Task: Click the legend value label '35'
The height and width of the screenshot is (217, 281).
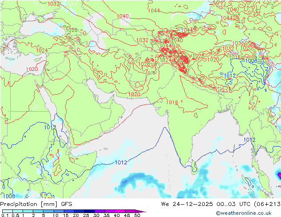Action: [x=106, y=215]
